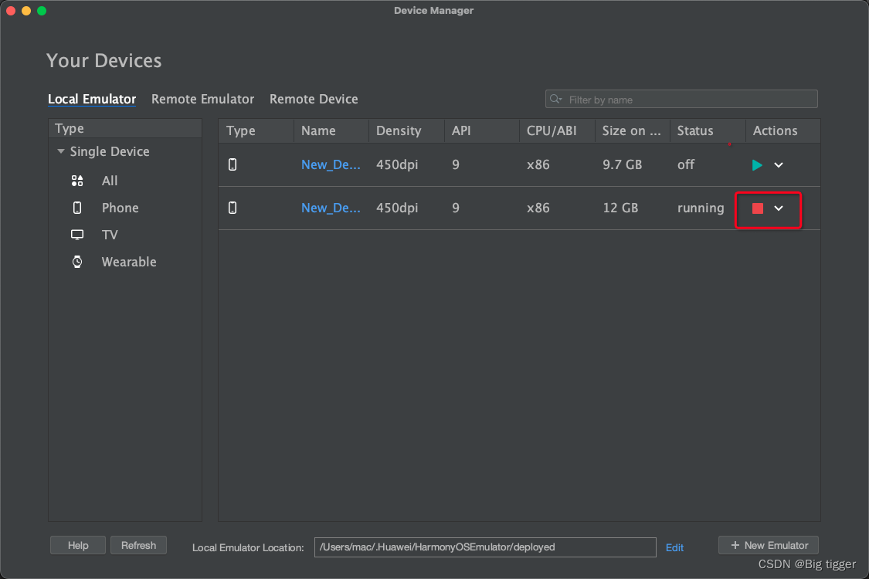Open the actions dropdown for the running emulator

(x=779, y=209)
